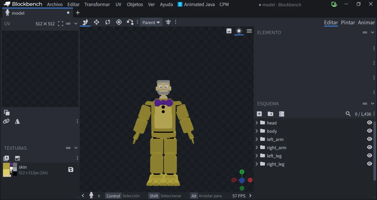Expand the left_leg group
Image resolution: width=377 pixels, height=200 pixels.
point(257,156)
